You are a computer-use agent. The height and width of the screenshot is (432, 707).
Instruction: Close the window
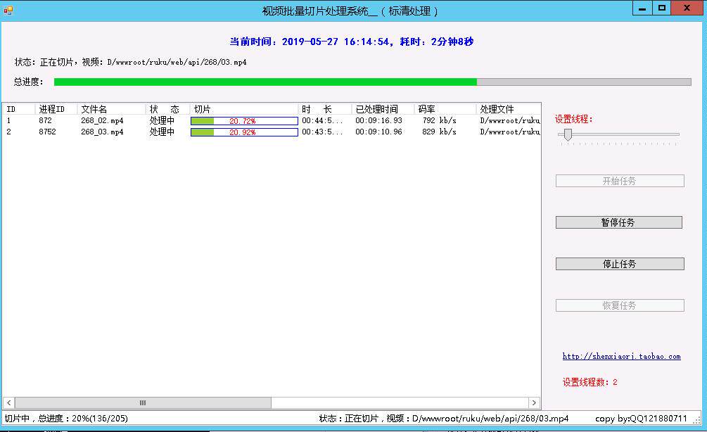tap(687, 8)
